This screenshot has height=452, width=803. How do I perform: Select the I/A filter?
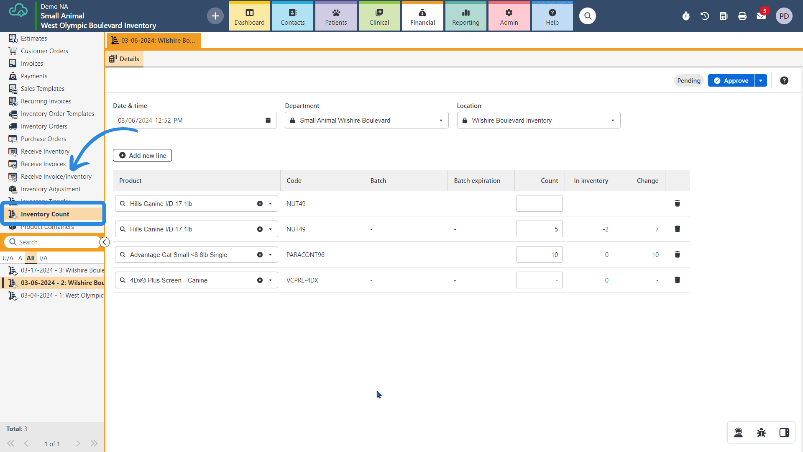(43, 258)
